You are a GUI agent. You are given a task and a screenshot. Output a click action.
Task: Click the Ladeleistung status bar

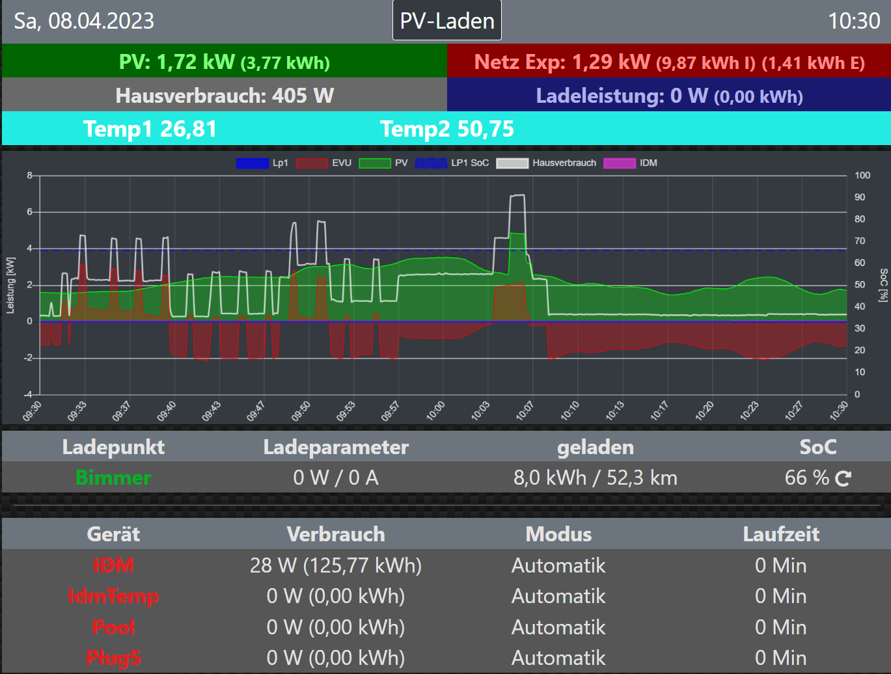669,96
